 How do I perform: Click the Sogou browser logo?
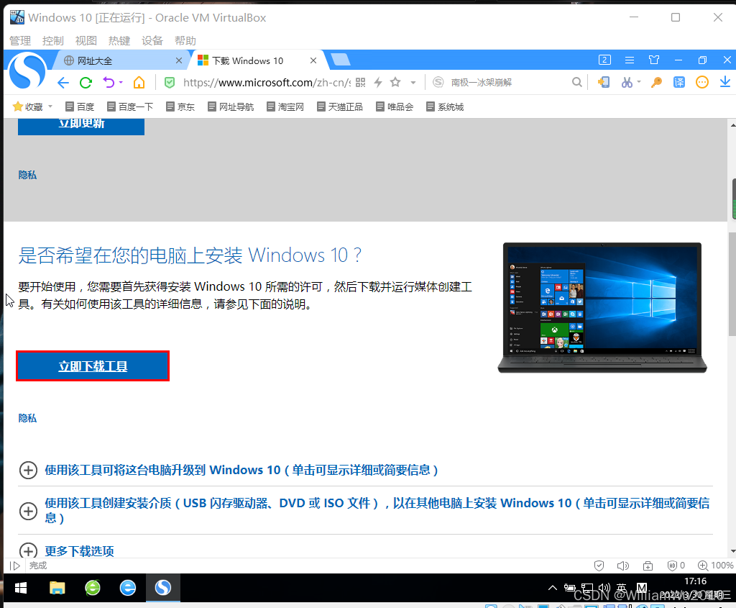(27, 71)
